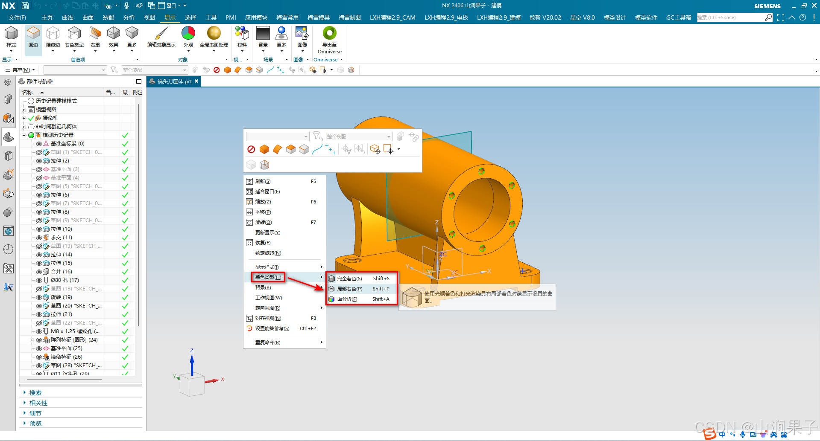Show hidden 基准平面 (3) via eye icon
820x441 pixels.
[39, 169]
